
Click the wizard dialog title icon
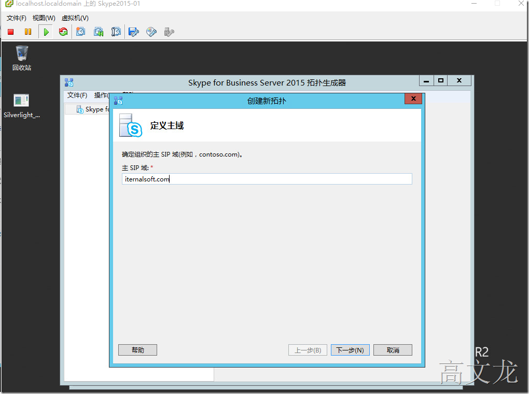click(x=118, y=101)
